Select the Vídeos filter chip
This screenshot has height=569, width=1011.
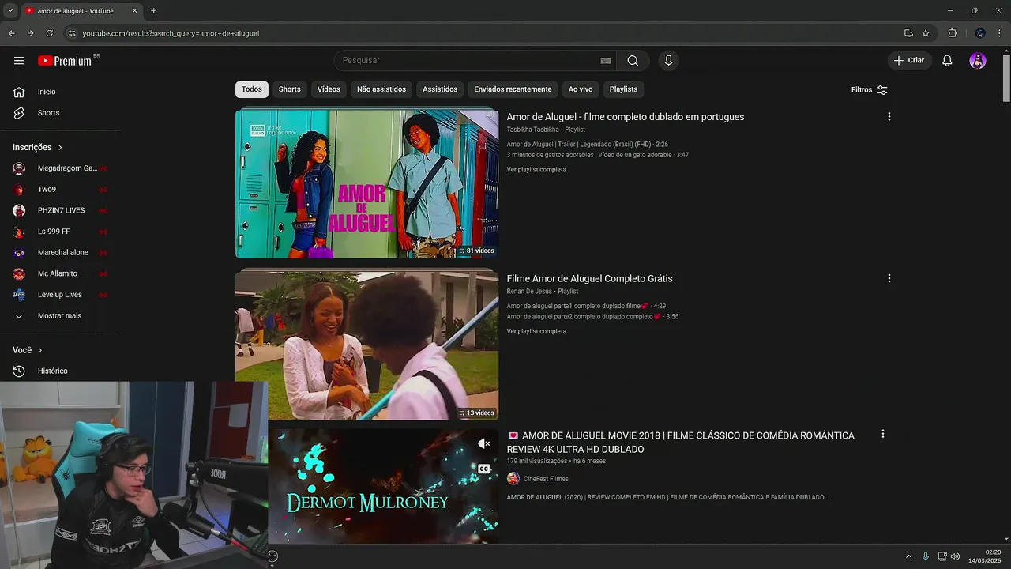329,89
